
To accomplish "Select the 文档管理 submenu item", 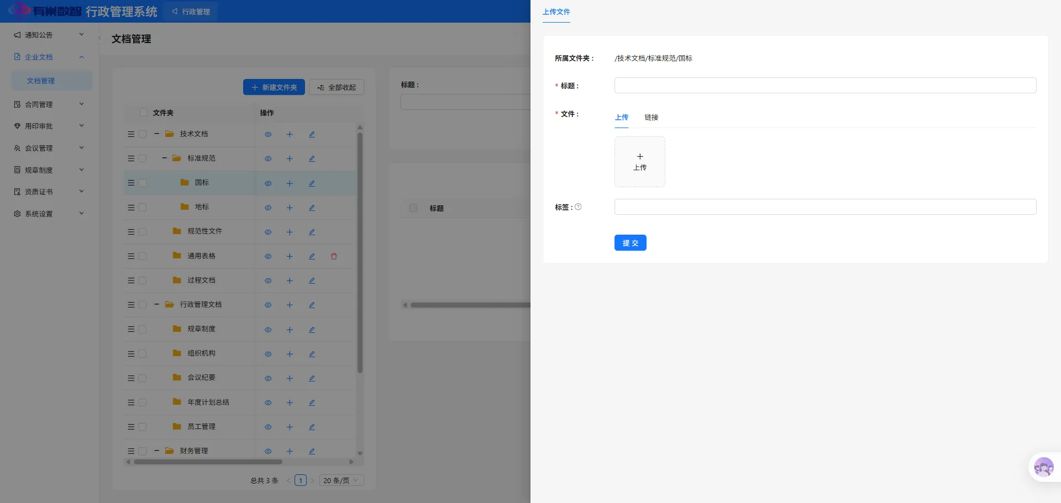I will (52, 81).
